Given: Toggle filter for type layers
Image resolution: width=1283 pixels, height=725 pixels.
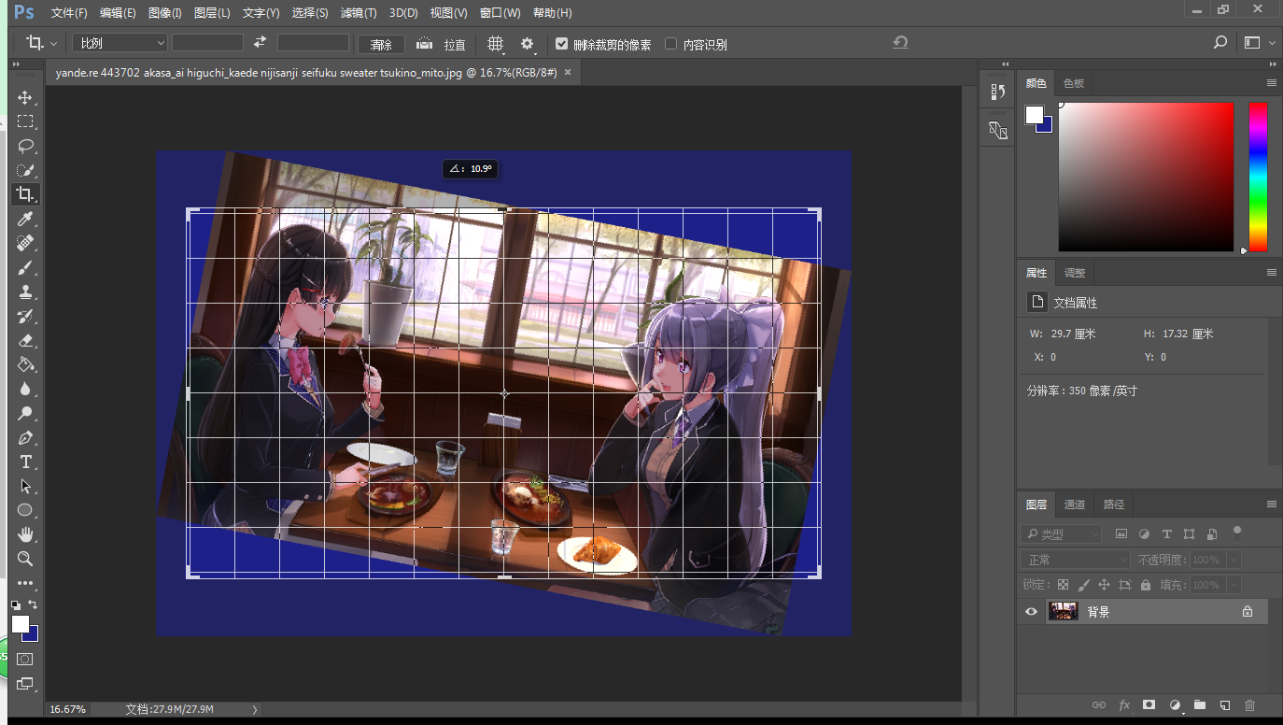Looking at the screenshot, I should tap(1166, 534).
